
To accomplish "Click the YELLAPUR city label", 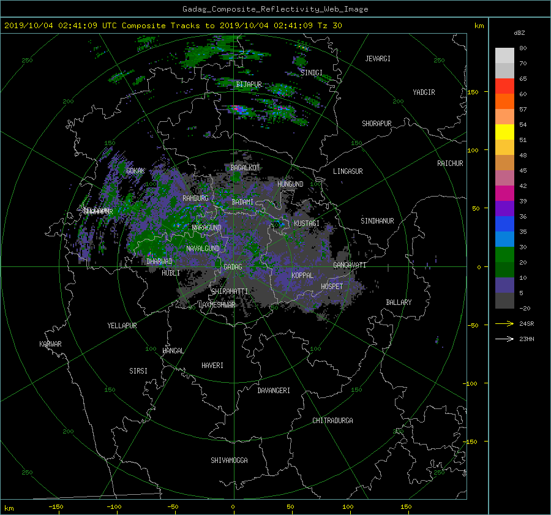I will pyautogui.click(x=122, y=326).
